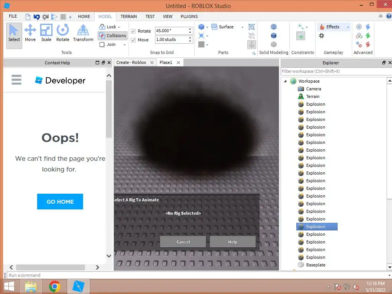Pick the Scale tool
This screenshot has width=392, height=294.
pos(46,33)
